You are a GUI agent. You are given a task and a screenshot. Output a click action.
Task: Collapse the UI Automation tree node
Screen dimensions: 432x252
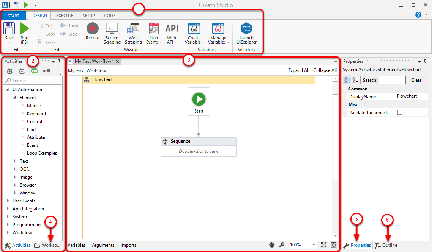[8, 90]
